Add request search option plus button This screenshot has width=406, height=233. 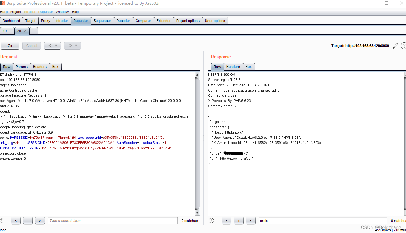28,221
